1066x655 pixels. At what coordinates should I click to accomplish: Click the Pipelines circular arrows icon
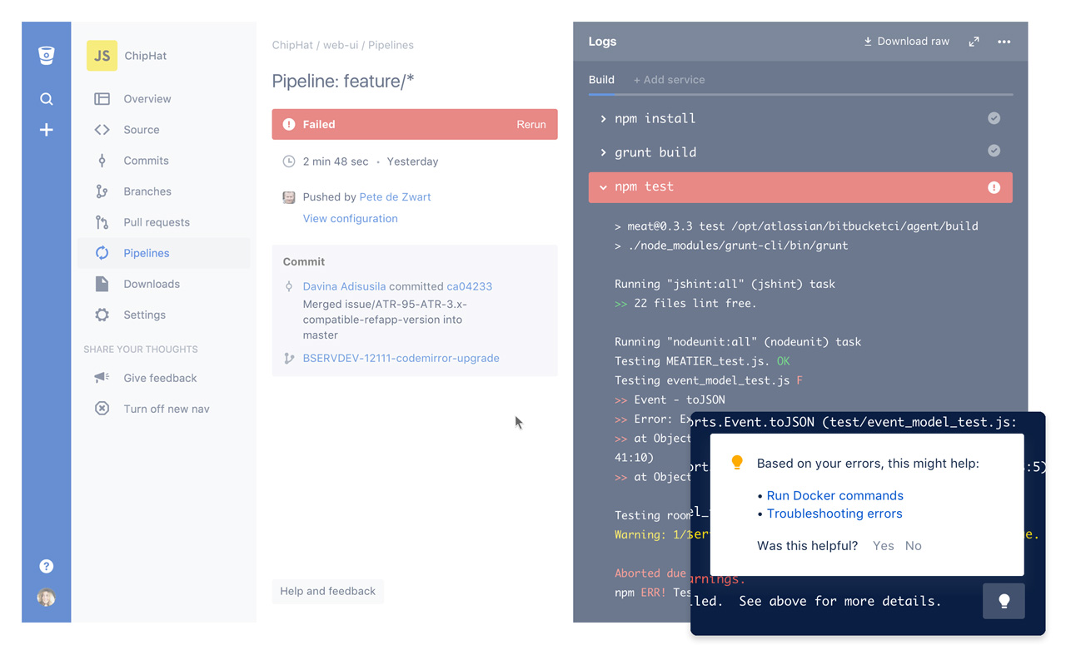(x=102, y=253)
